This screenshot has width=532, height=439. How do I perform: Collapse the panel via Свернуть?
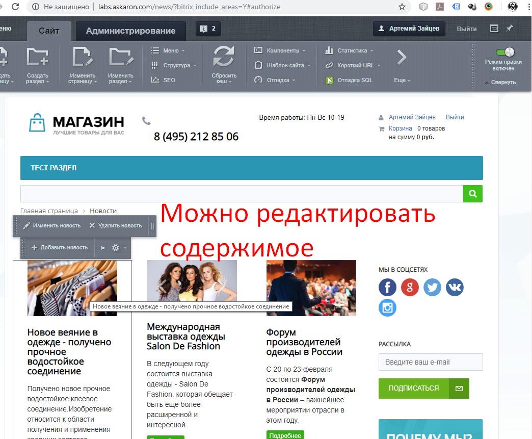click(x=502, y=82)
